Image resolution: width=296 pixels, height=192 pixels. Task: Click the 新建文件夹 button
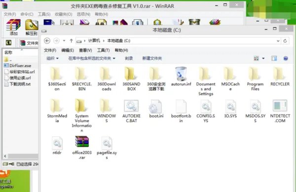152,58
